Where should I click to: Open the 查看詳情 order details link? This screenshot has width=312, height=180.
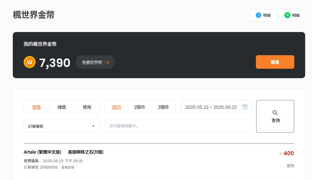(x=68, y=167)
